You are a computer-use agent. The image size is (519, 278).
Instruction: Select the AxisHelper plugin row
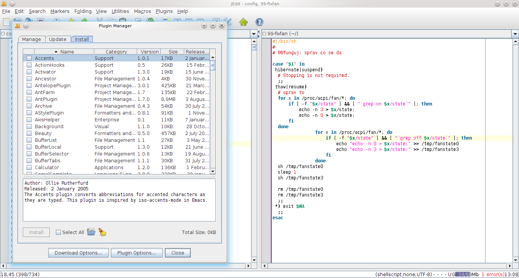pyautogui.click(x=117, y=120)
